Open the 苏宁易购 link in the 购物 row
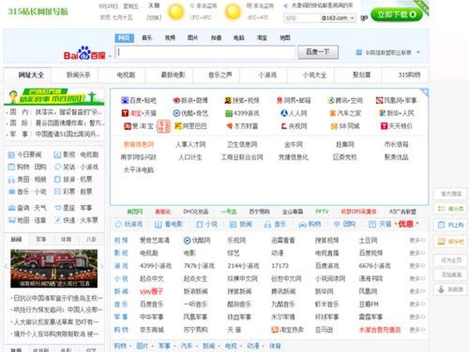 click(195, 330)
